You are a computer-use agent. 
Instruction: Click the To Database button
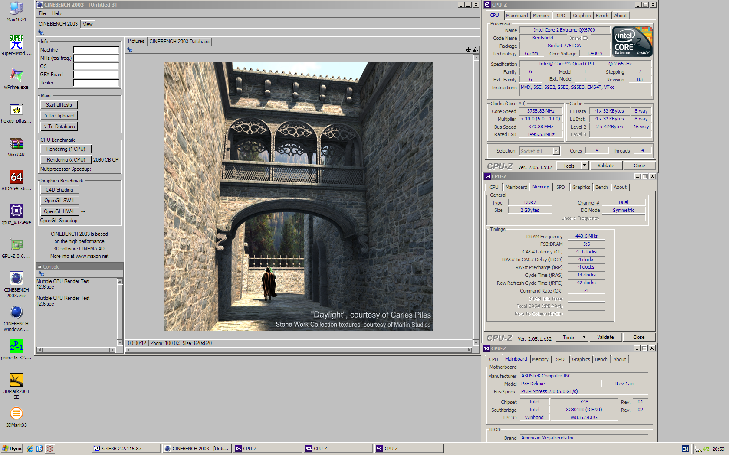click(59, 127)
